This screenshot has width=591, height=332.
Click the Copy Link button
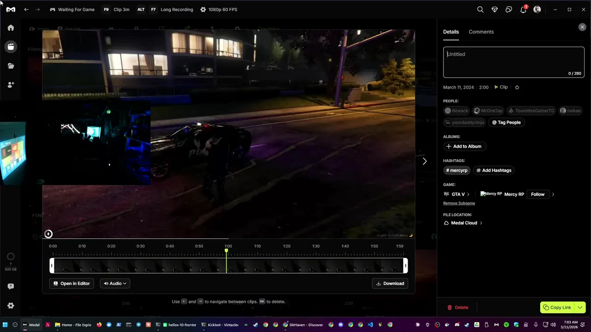(557, 308)
